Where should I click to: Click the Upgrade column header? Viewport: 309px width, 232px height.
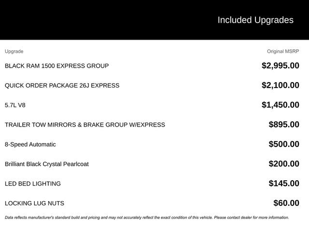(14, 51)
